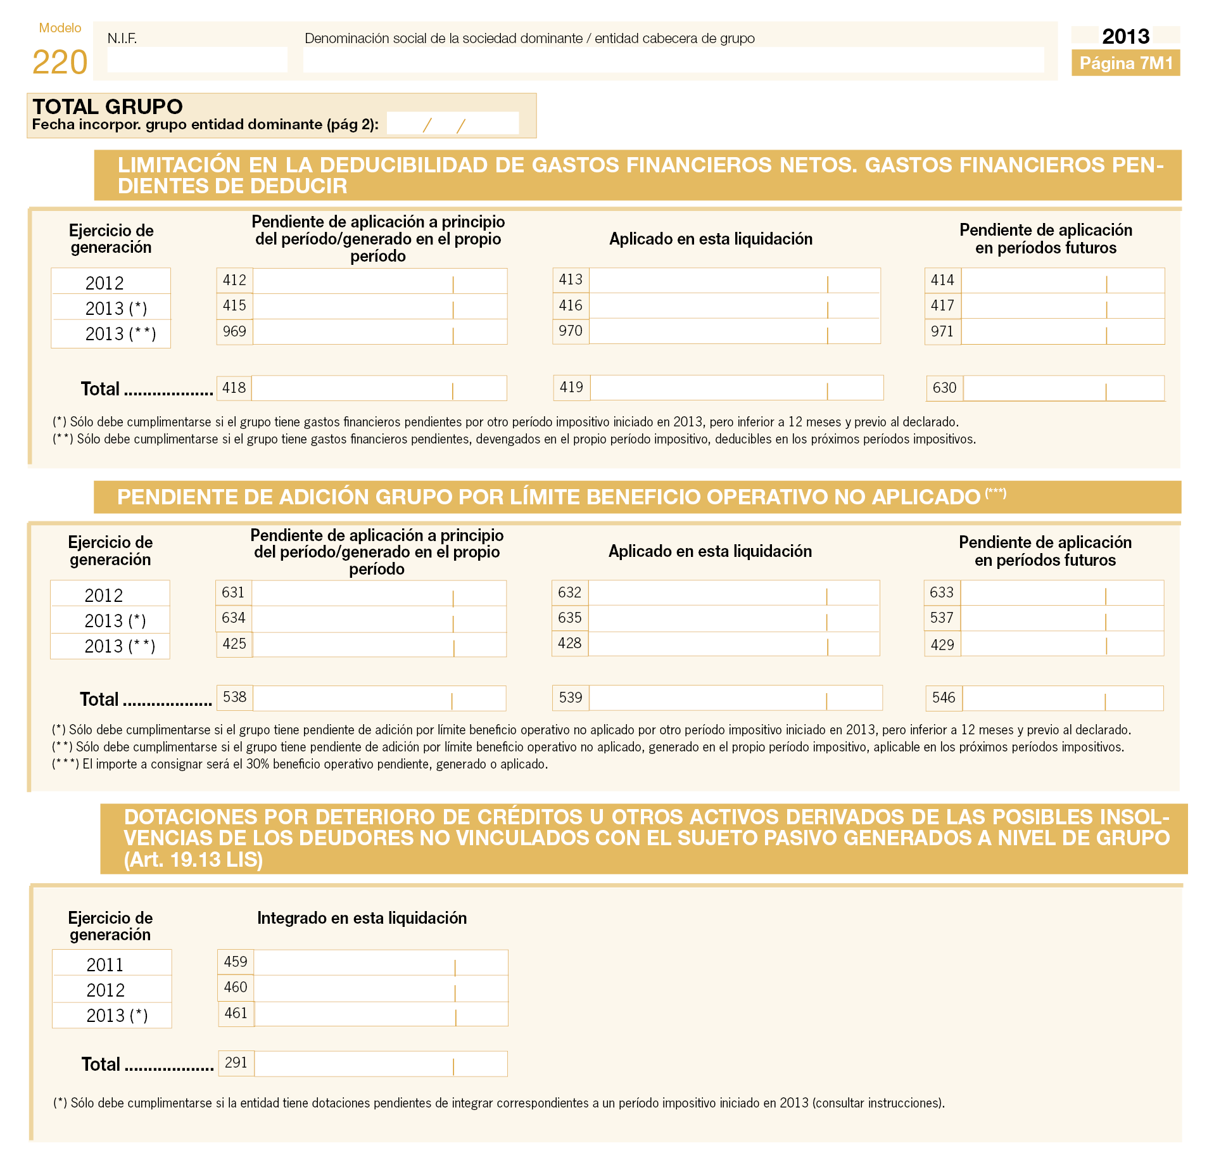Screen dimensions: 1214x1155
Task: Click input field for box 633
Action: [1062, 593]
